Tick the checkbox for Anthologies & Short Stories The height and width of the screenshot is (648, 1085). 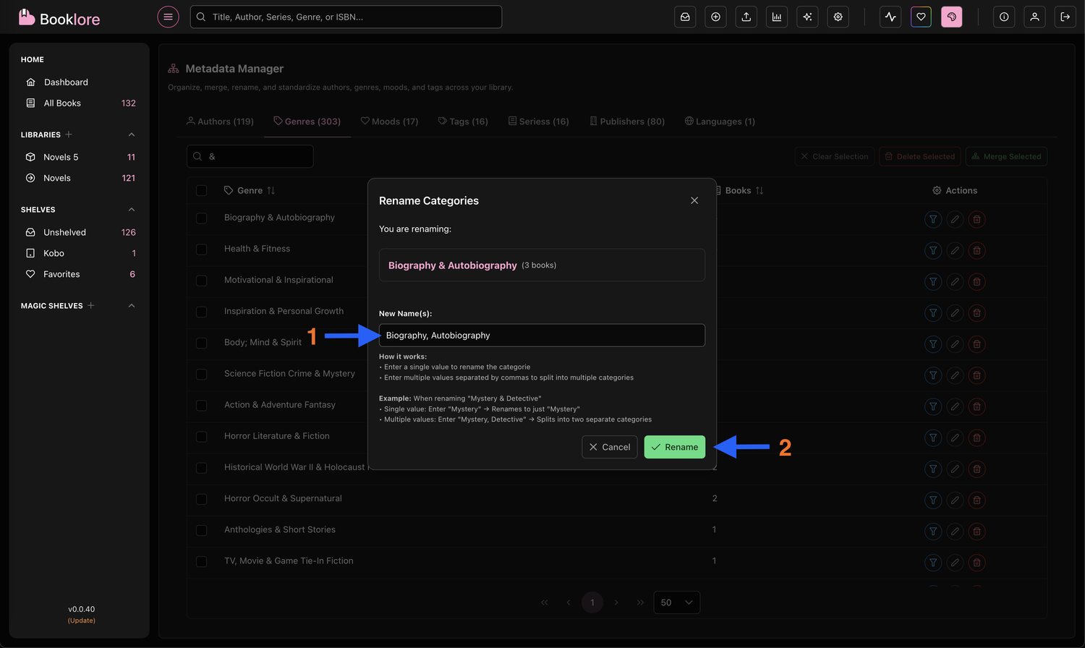pos(201,530)
